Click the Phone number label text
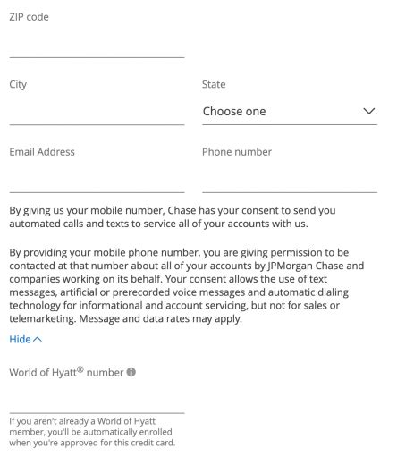 237,152
